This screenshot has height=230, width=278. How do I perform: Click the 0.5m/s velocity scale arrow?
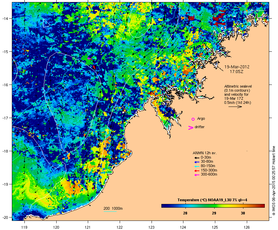click(235, 107)
